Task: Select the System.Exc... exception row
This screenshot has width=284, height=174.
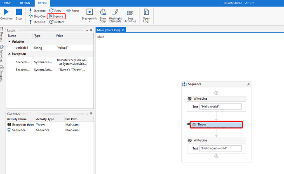Action: click(50, 62)
